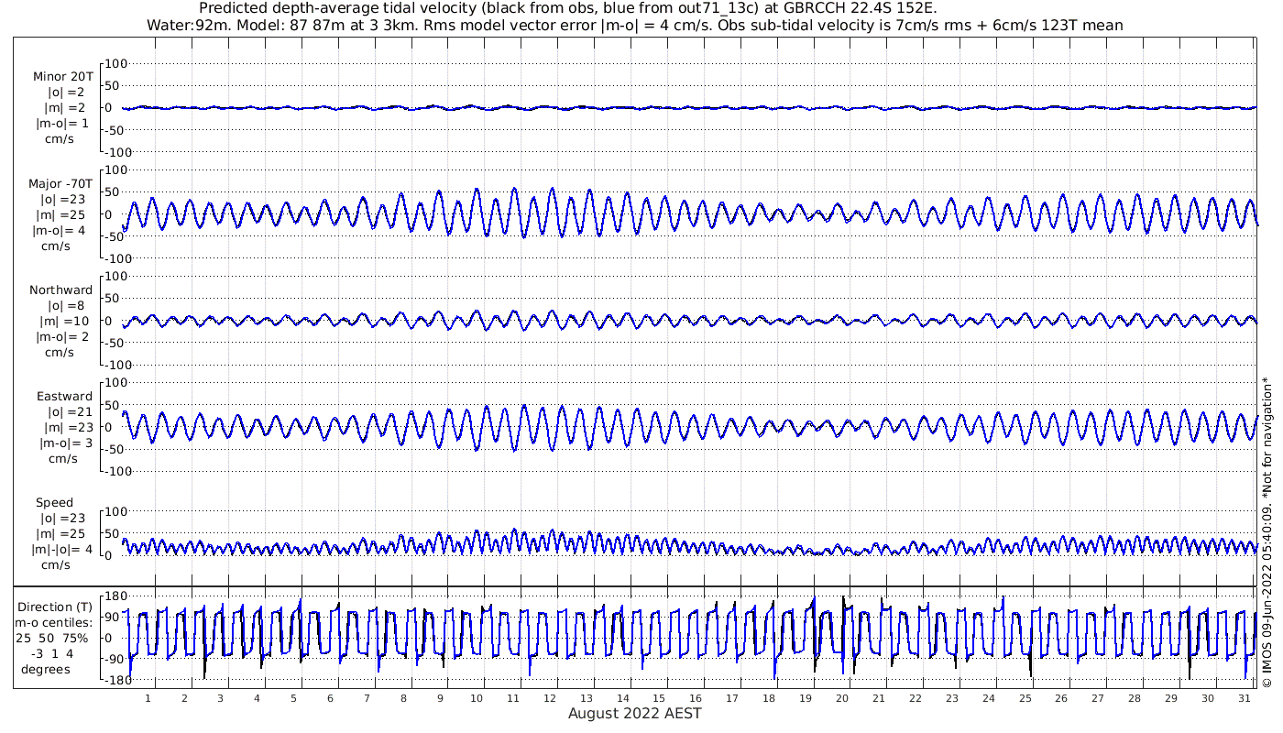The height and width of the screenshot is (733, 1283).
Task: Click the '|m-o|= 1' value under Minor 20T
Action: (62, 124)
